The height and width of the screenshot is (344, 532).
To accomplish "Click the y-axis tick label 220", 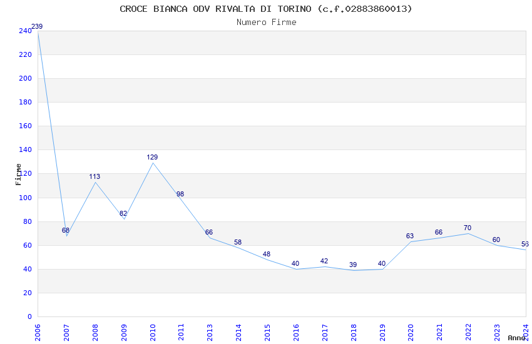I will [x=26, y=54].
